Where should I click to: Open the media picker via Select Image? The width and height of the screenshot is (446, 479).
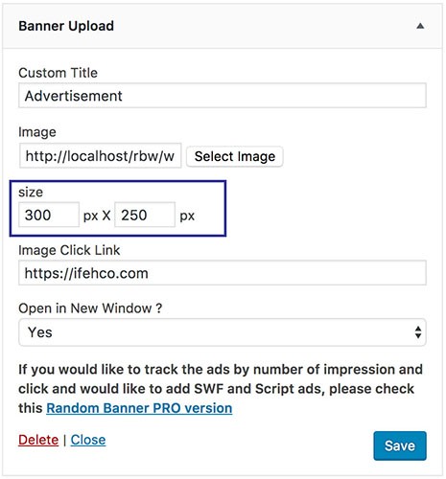click(235, 156)
